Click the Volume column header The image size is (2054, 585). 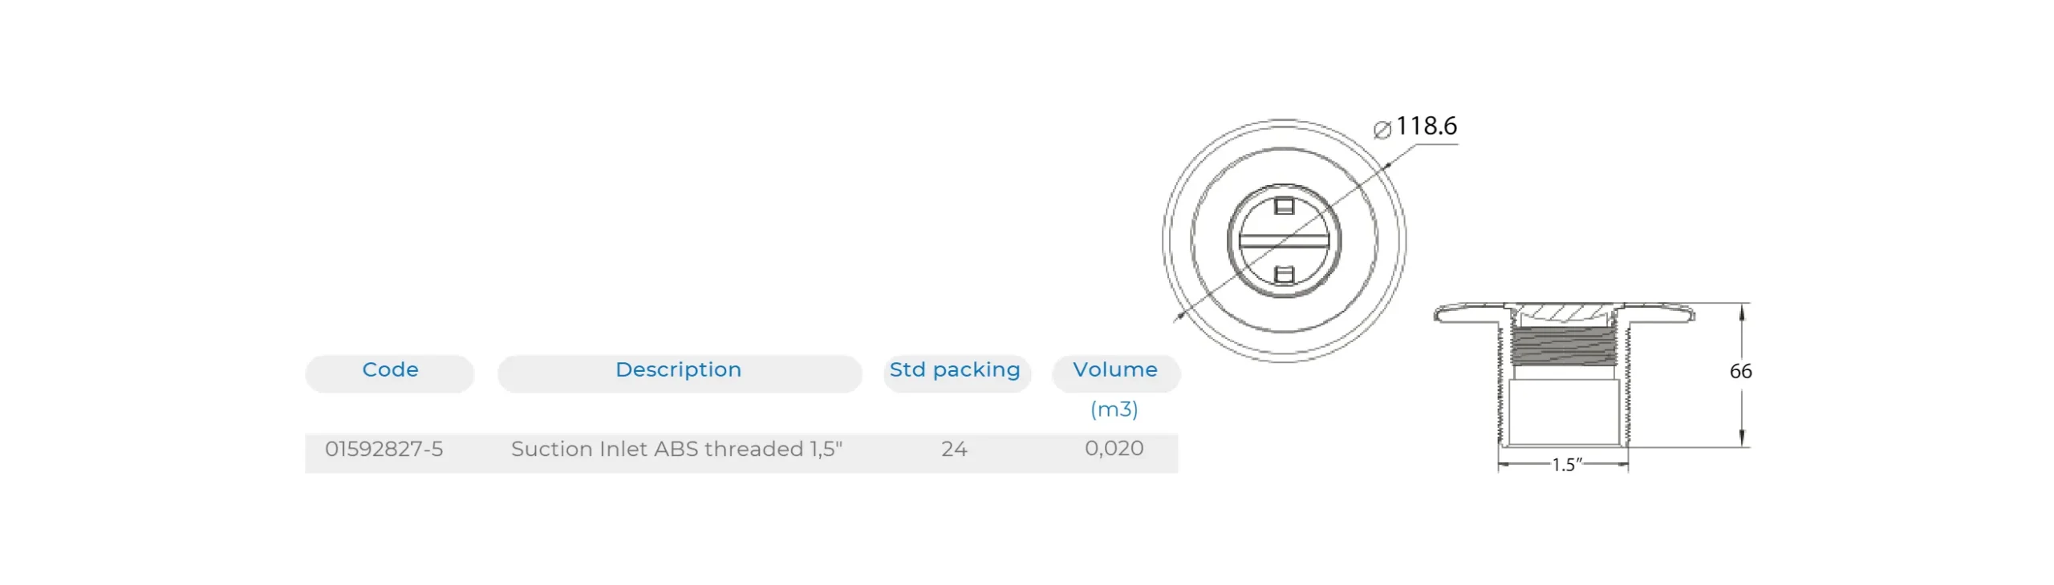(x=1115, y=370)
